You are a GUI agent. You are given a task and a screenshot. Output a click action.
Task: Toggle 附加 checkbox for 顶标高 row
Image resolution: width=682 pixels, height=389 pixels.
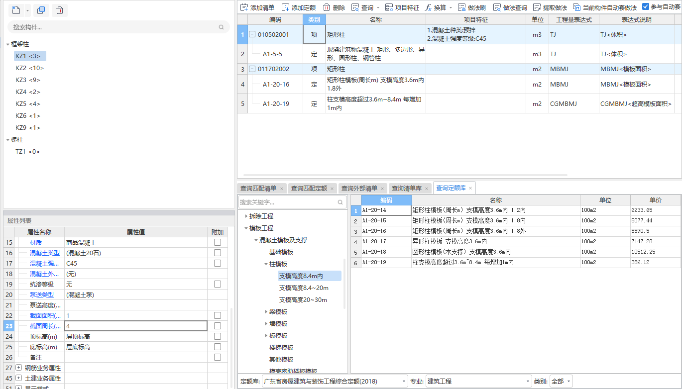pos(218,336)
